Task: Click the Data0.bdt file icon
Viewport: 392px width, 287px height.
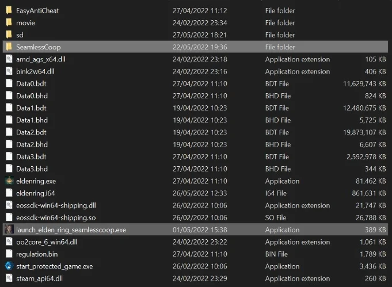Action: tap(9, 83)
